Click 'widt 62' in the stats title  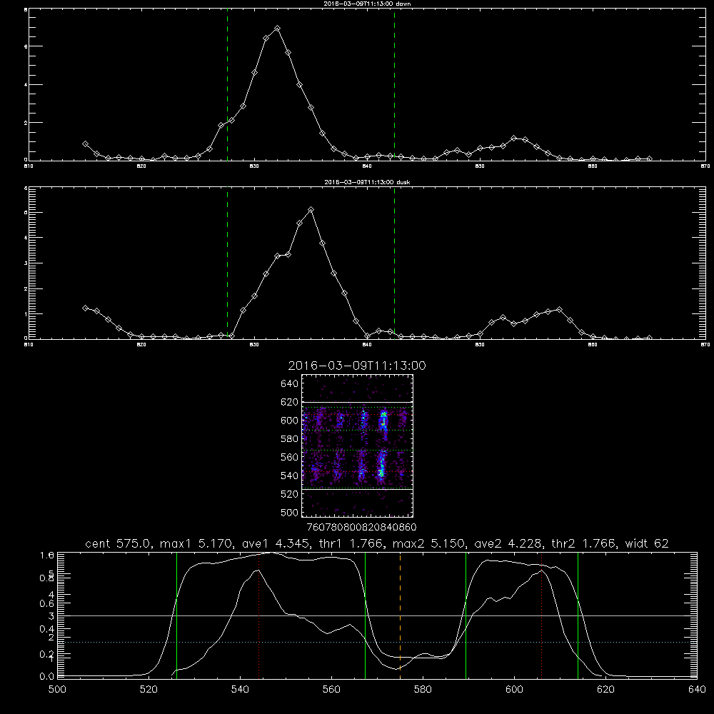[x=647, y=543]
